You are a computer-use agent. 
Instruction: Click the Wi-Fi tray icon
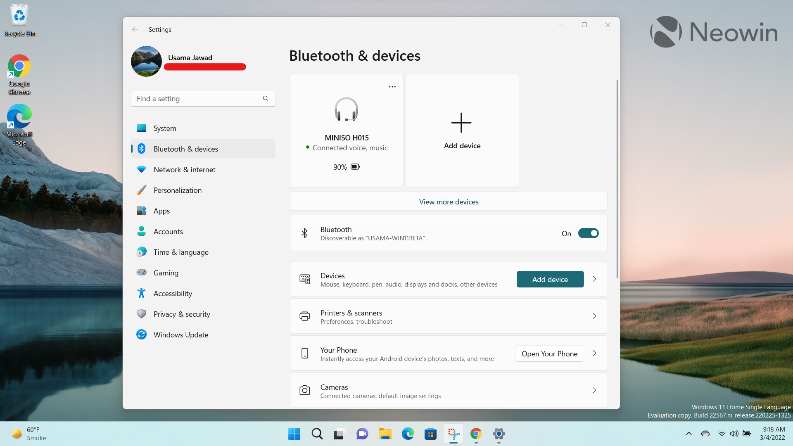pyautogui.click(x=722, y=434)
